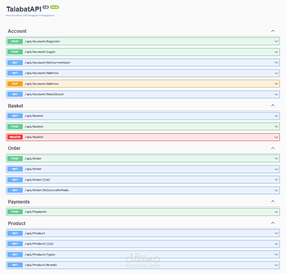286x274 pixels.
Task: Click the POST badge for Payments
Action: click(15, 212)
